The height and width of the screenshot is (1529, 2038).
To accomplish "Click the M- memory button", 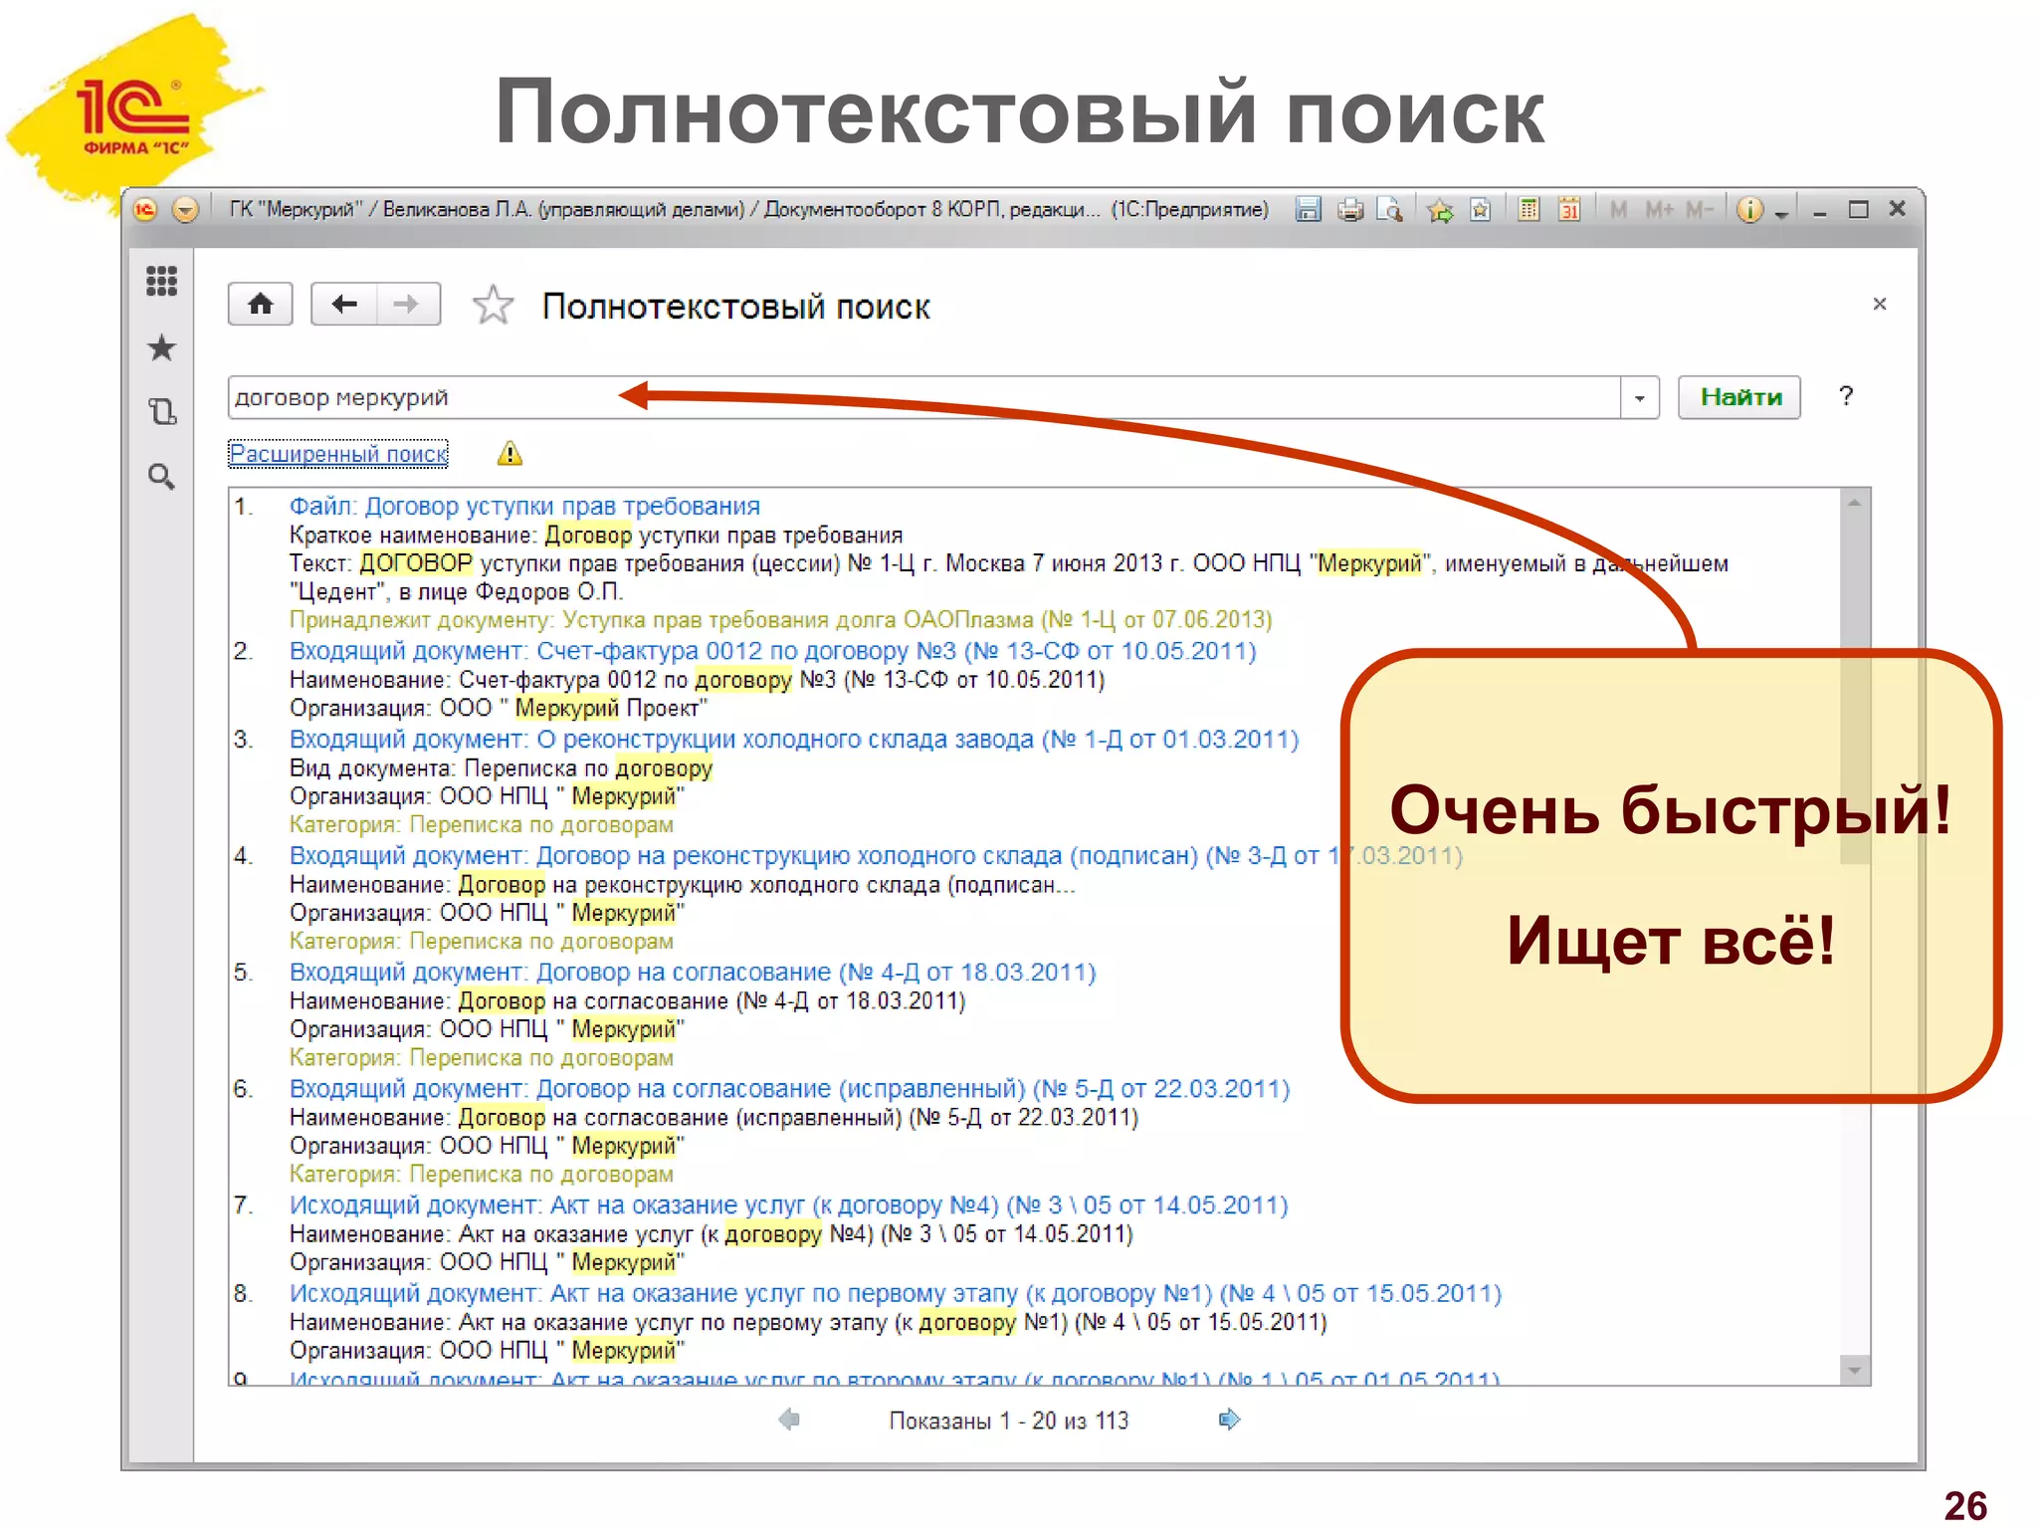I will pyautogui.click(x=1700, y=210).
